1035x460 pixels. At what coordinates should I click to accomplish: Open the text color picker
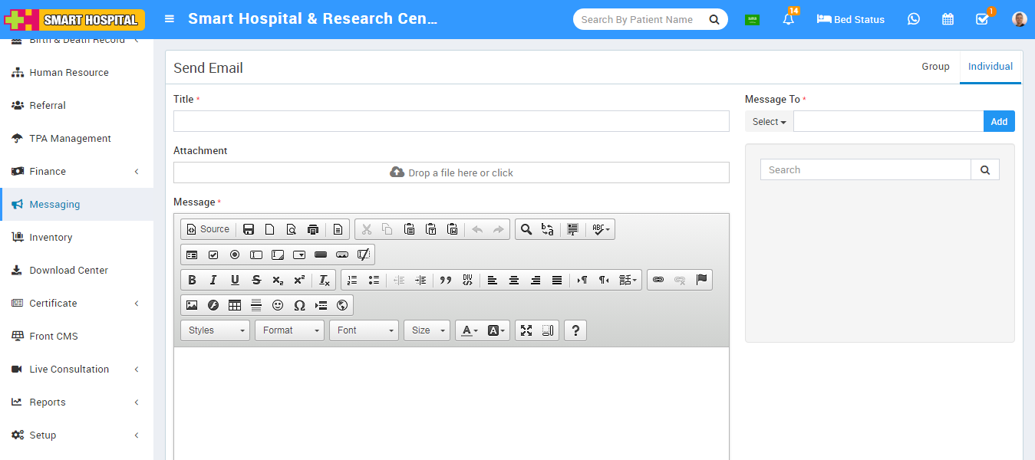coord(469,330)
